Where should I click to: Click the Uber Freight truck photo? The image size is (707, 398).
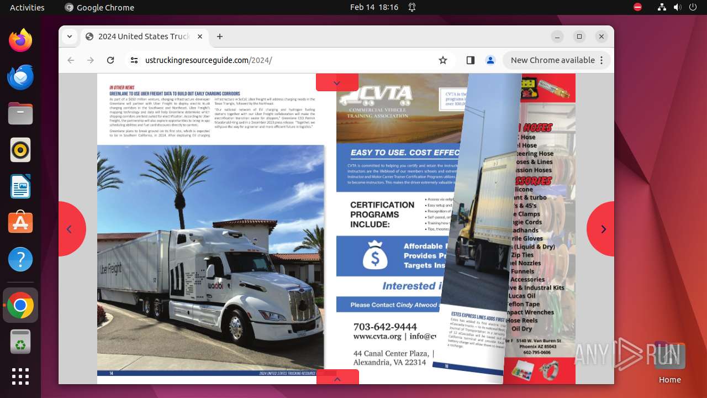coord(211,257)
